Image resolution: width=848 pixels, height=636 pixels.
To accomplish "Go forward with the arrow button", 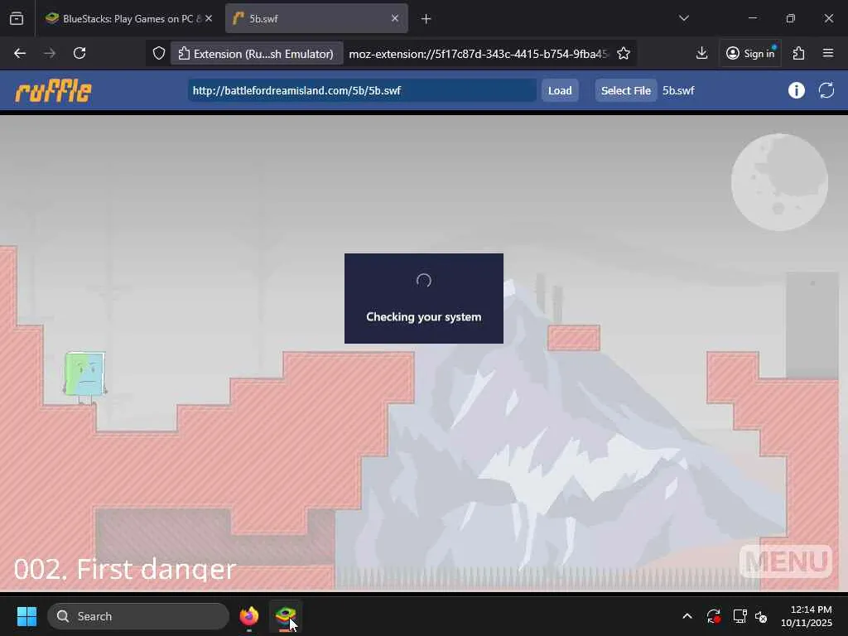I will point(49,53).
